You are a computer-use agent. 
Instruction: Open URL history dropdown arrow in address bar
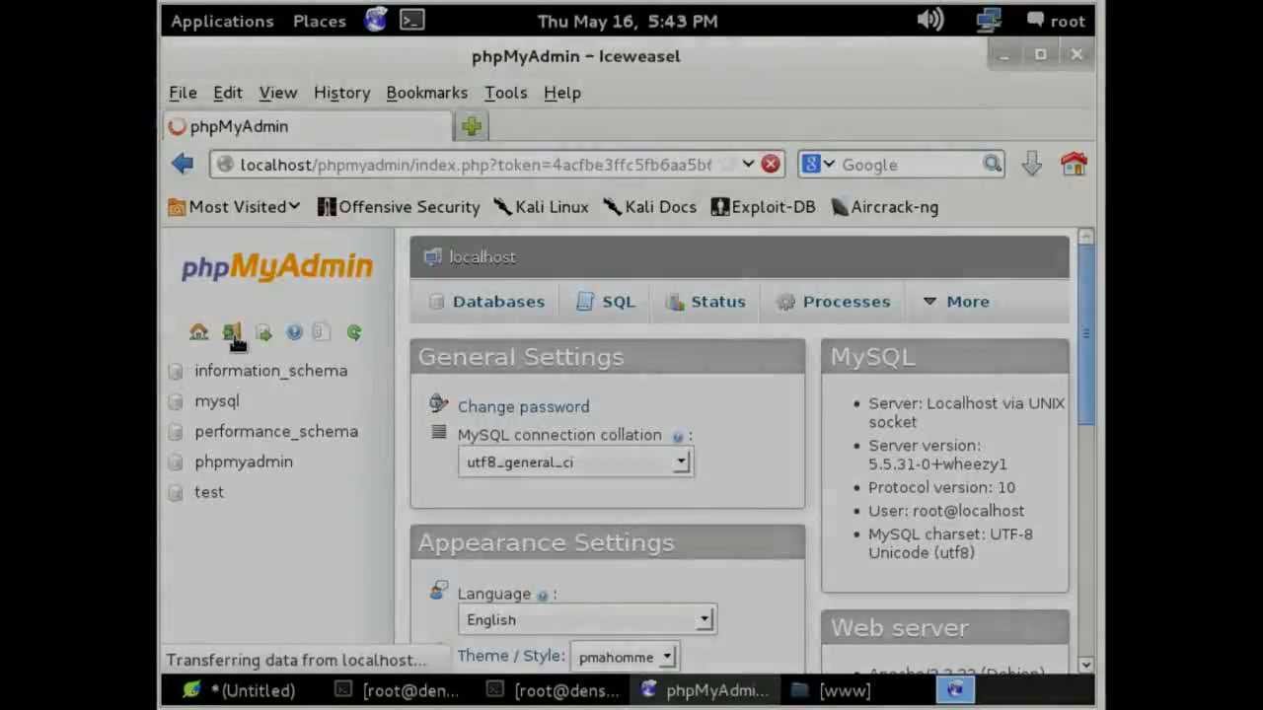tap(748, 165)
